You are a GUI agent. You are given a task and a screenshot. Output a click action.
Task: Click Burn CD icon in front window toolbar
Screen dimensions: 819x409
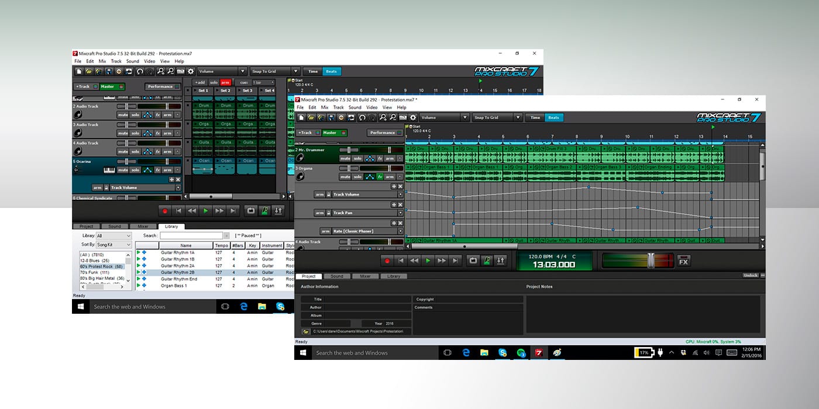click(341, 117)
